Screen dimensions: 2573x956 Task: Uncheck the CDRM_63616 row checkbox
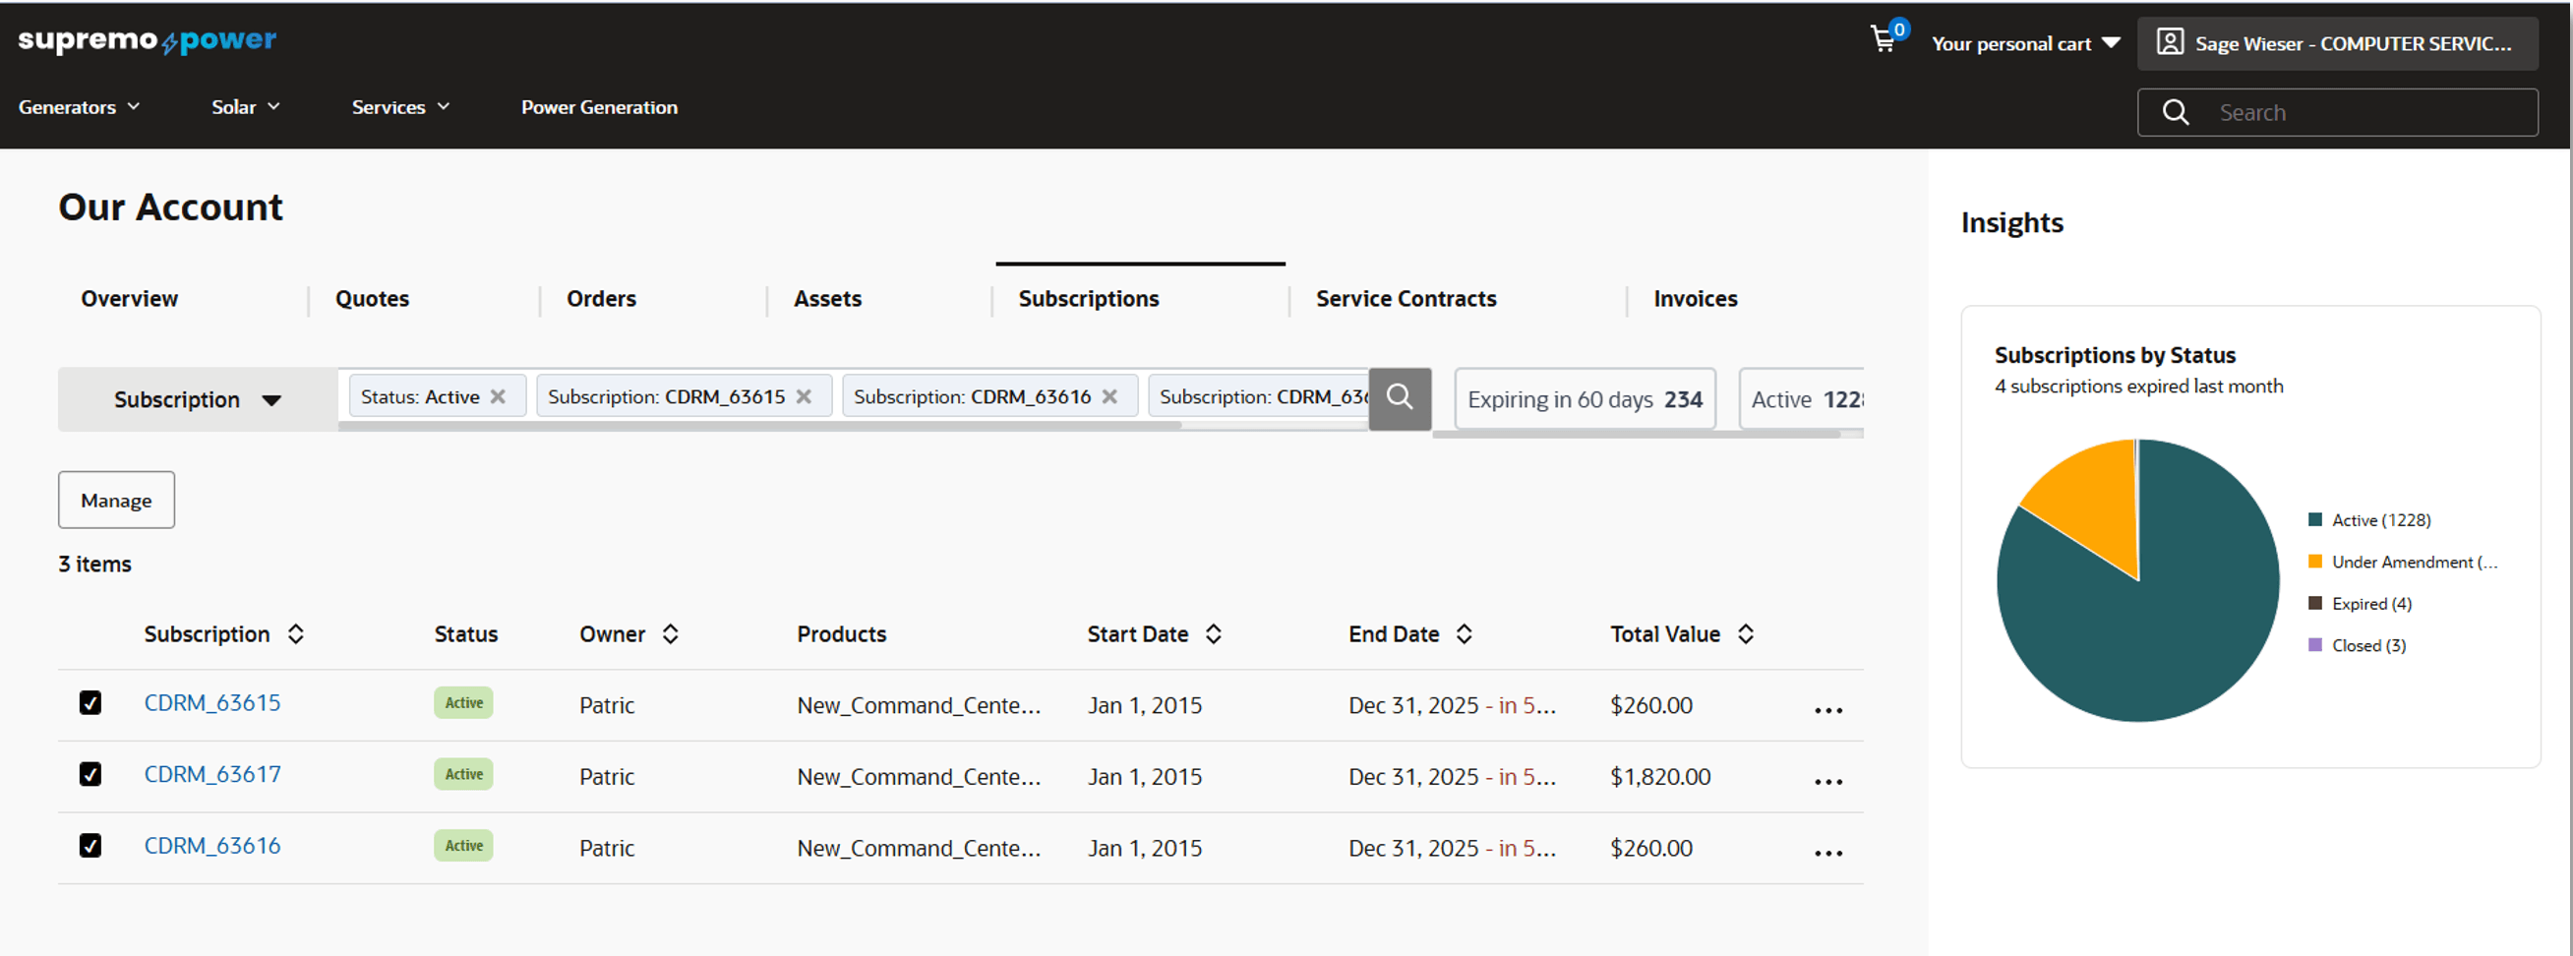click(90, 845)
